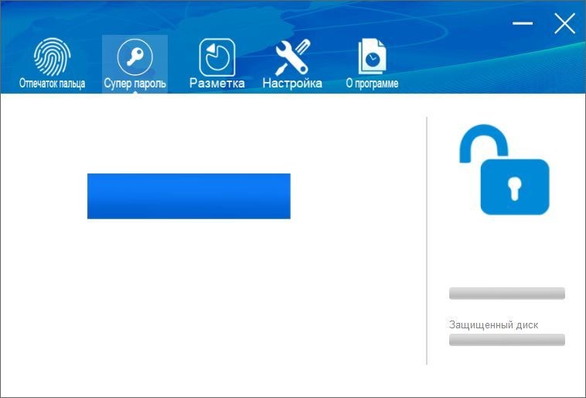Viewport: 586px width, 398px height.
Task: Switch to the Разметка partition section
Action: [x=216, y=63]
